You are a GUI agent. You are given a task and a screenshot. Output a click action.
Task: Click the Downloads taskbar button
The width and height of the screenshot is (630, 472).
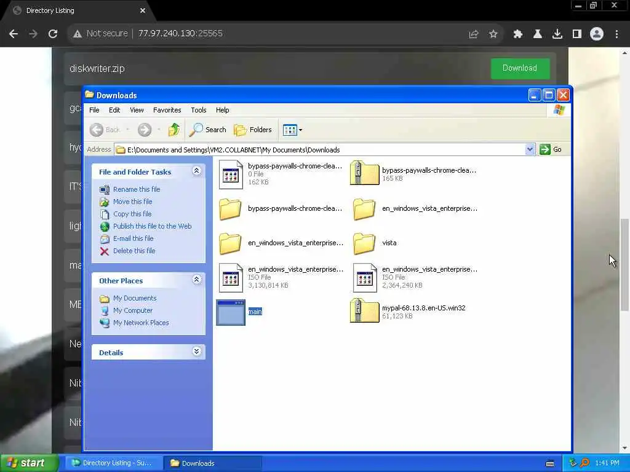pyautogui.click(x=212, y=463)
